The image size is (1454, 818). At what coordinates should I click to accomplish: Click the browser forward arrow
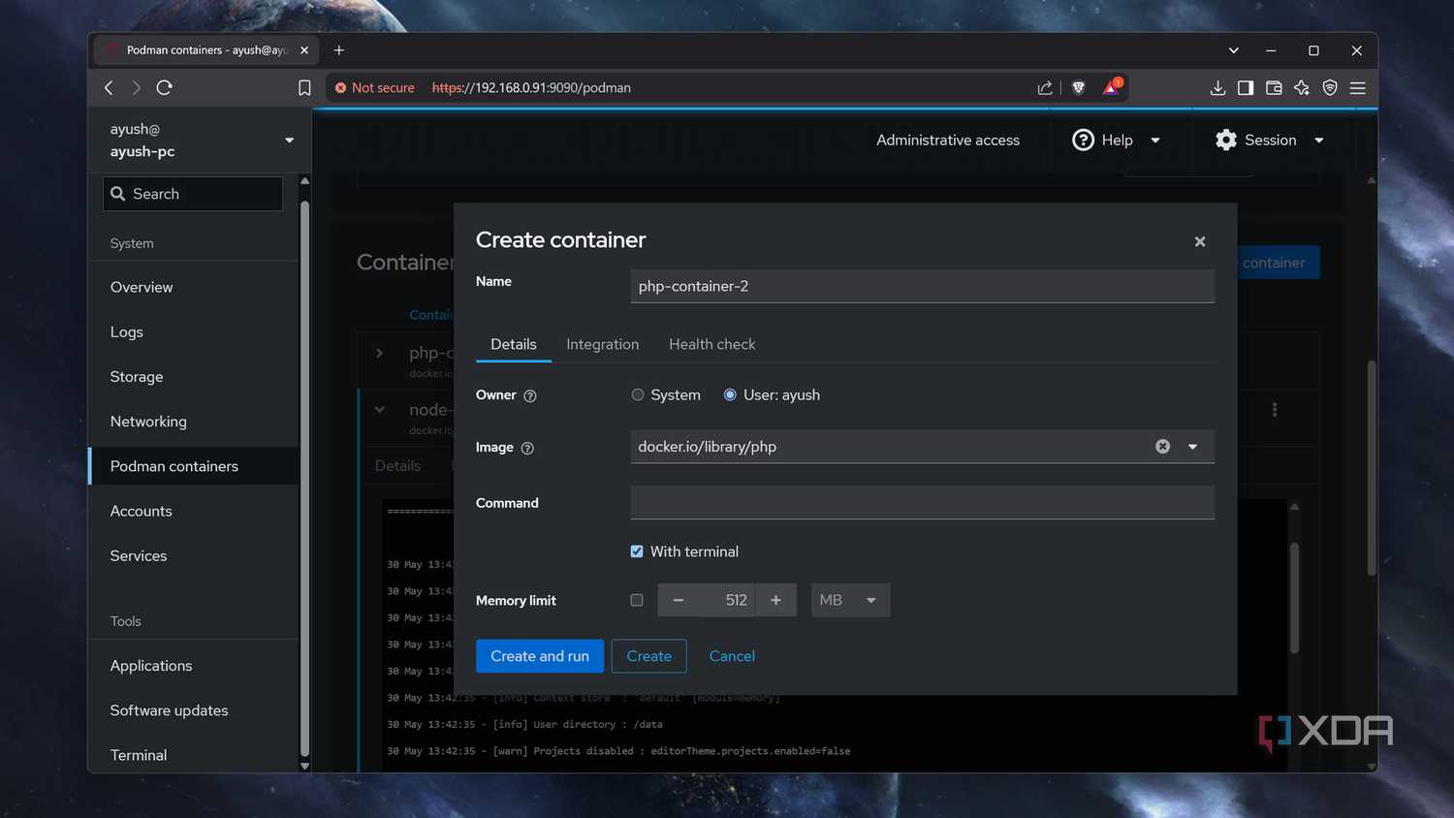point(137,88)
